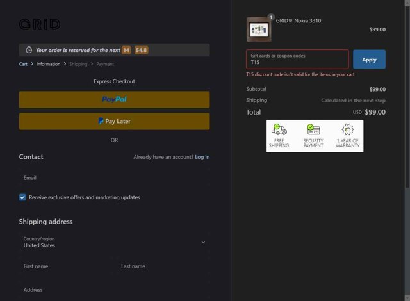Screen dimensions: 410x301
Task: Click the 1 year warranty badge icon
Action: tap(347, 129)
